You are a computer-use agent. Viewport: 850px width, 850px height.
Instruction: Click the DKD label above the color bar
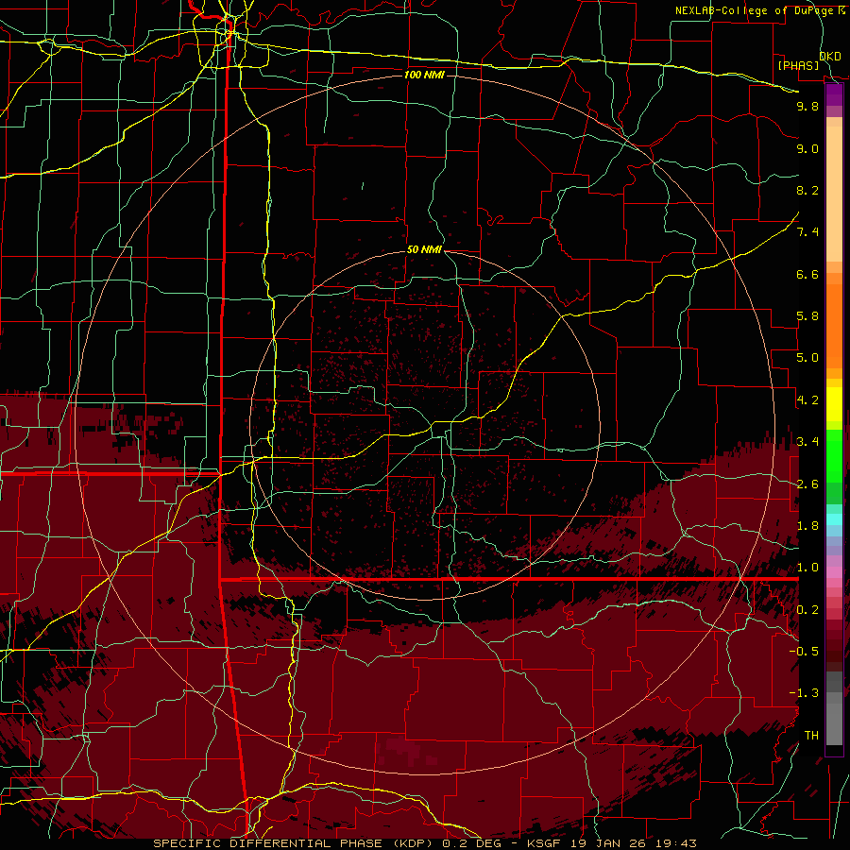(830, 56)
